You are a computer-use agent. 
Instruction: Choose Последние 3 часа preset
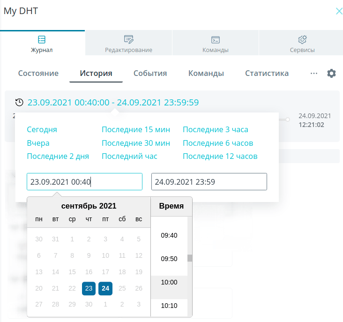(216, 129)
